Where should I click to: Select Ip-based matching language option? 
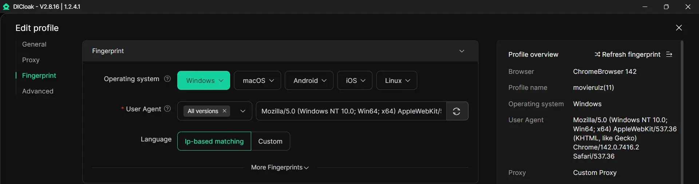(x=214, y=141)
